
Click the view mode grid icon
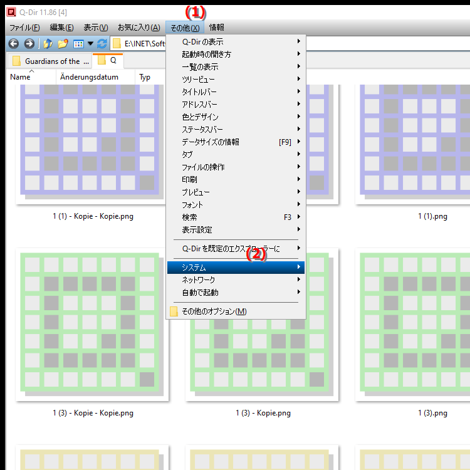pyautogui.click(x=78, y=44)
